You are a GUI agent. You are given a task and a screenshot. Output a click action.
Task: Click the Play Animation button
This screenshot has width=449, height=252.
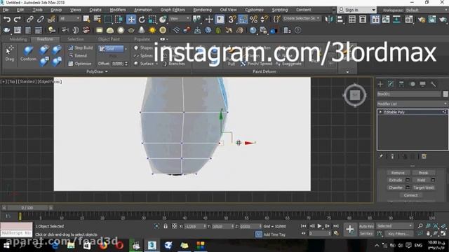point(319,226)
